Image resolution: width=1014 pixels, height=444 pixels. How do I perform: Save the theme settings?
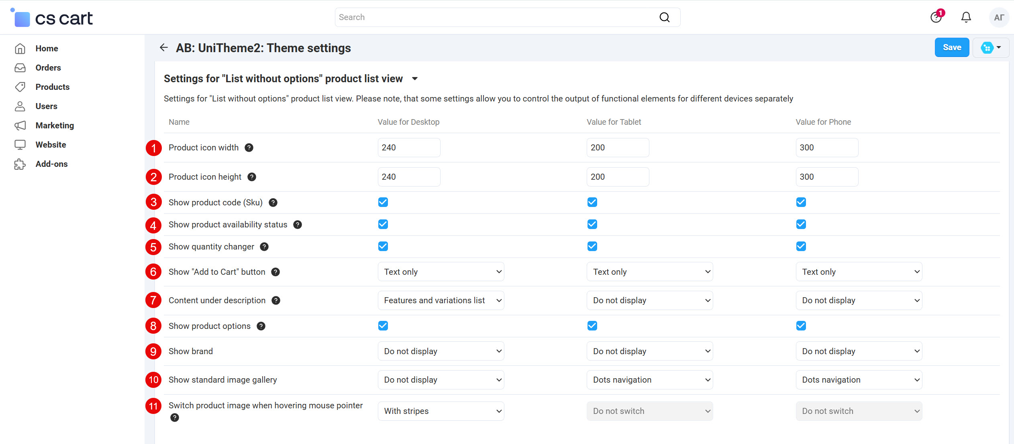point(952,47)
